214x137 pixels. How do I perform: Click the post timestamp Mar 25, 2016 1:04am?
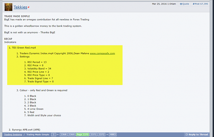(164, 4)
